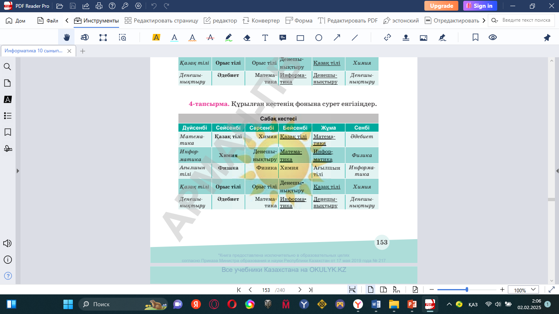The image size is (559, 314).
Task: Activate the Eraser tool
Action: pos(247,38)
